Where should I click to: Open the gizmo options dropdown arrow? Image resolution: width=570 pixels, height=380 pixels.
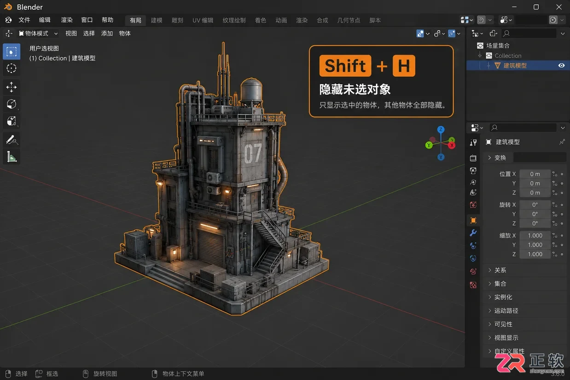443,33
